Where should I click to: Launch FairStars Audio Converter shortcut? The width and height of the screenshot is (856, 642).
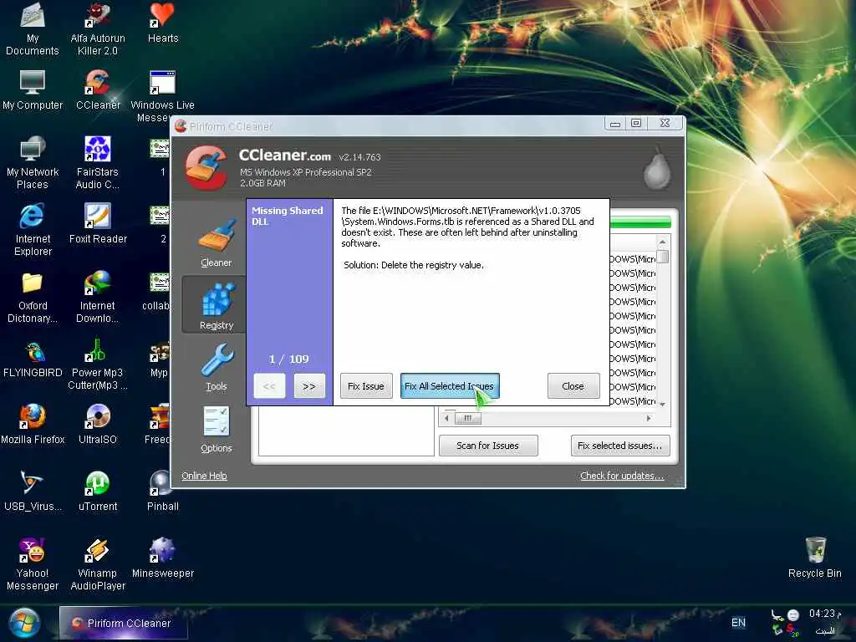[98, 163]
